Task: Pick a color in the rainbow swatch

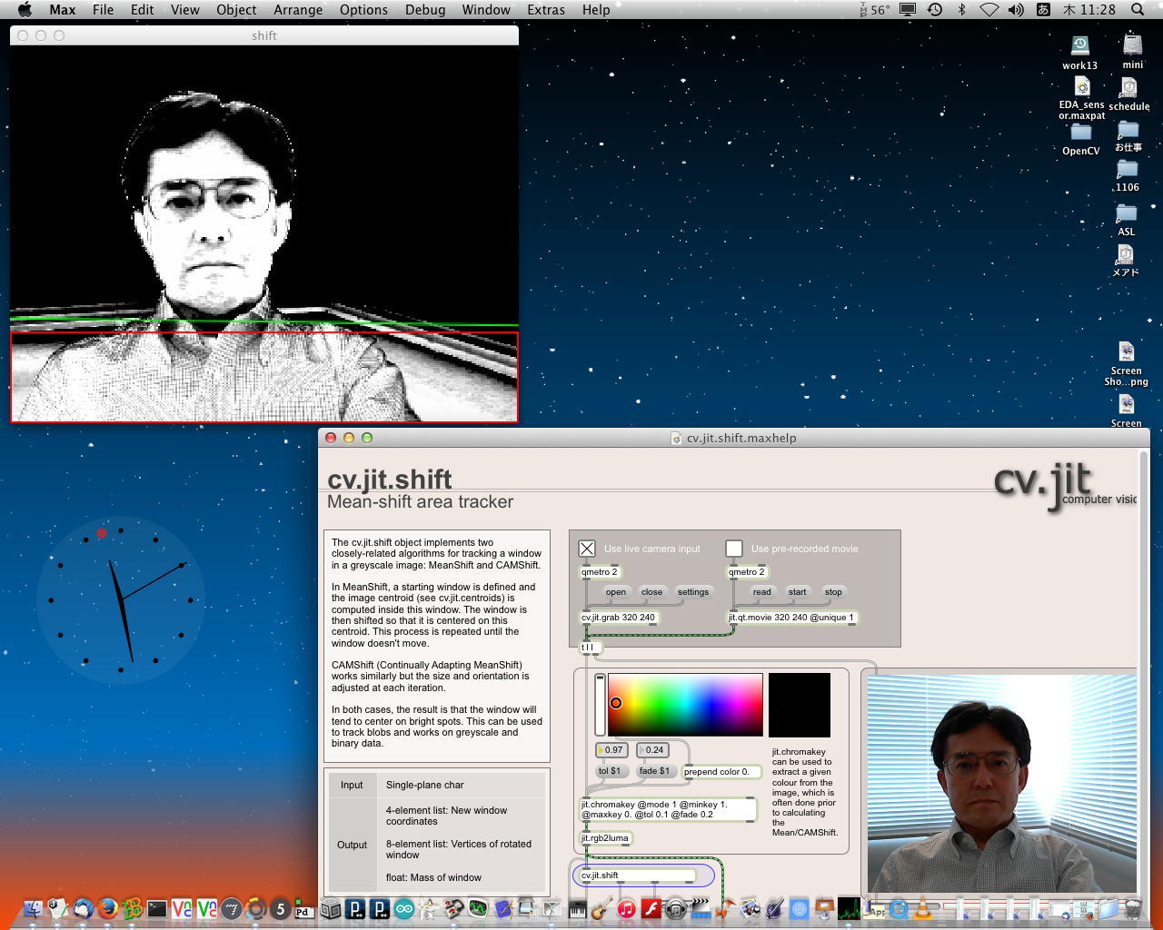Action: point(685,704)
